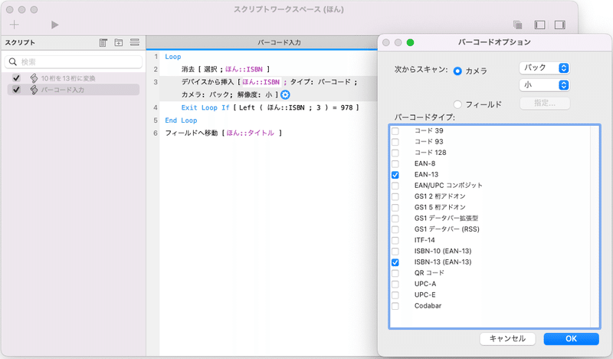
Task: Check GS1 2 桁アドオン checkbox
Action: coord(395,196)
